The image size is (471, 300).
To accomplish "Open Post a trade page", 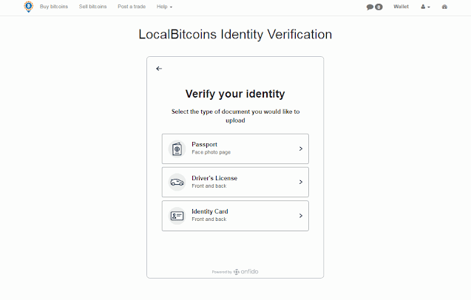I will pos(132,7).
